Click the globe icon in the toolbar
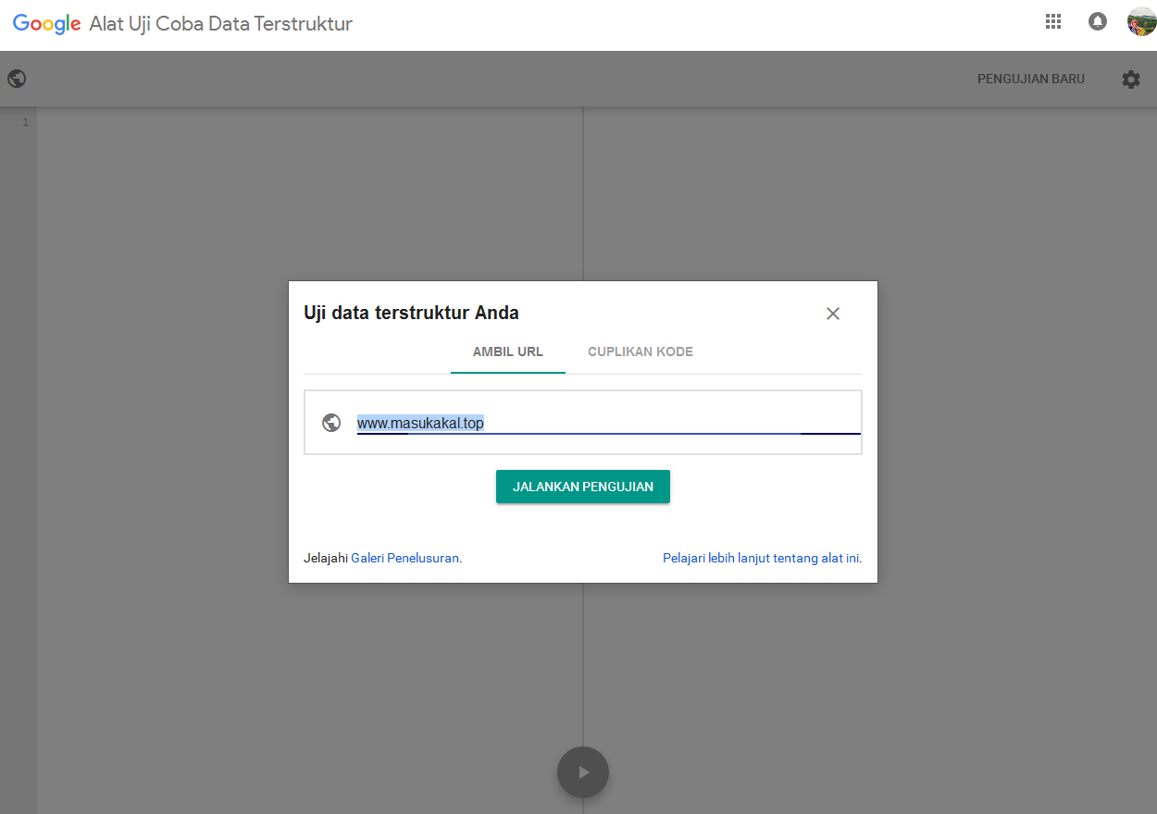This screenshot has width=1157, height=814. pos(17,79)
